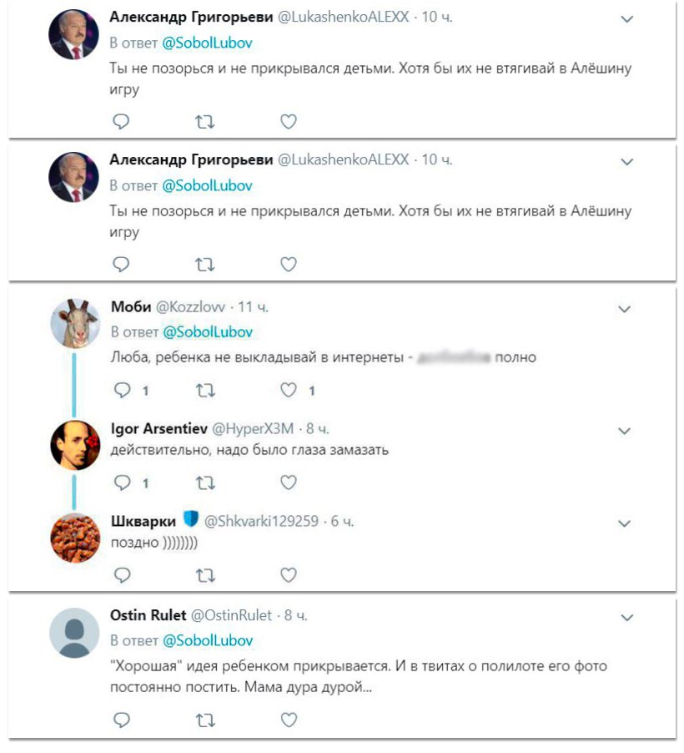Reply to Ostin Rulet's tweet
684x753 pixels.
pyautogui.click(x=122, y=719)
